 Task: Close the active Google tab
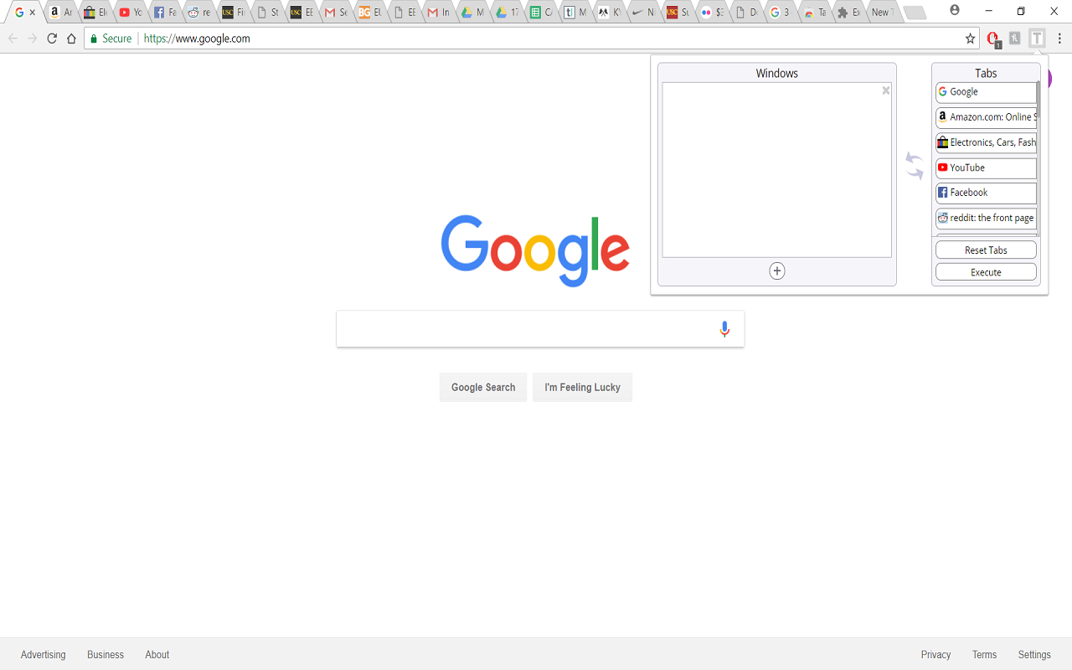[33, 13]
